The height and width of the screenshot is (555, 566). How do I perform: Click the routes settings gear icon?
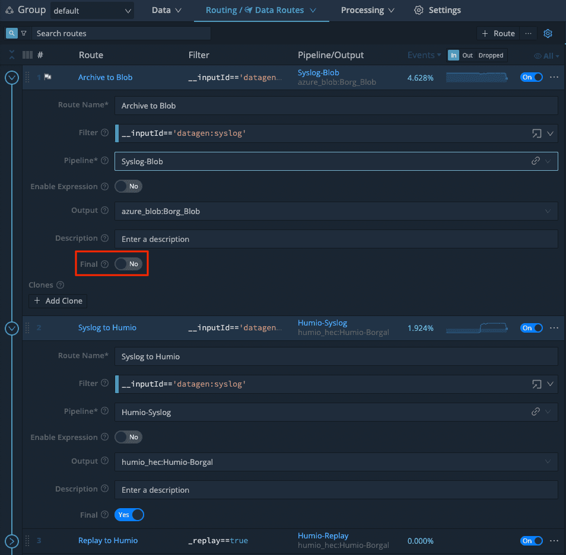[x=548, y=33]
